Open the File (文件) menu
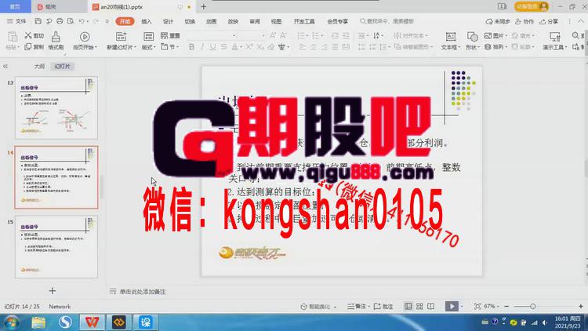The width and height of the screenshot is (588, 331). [x=17, y=21]
